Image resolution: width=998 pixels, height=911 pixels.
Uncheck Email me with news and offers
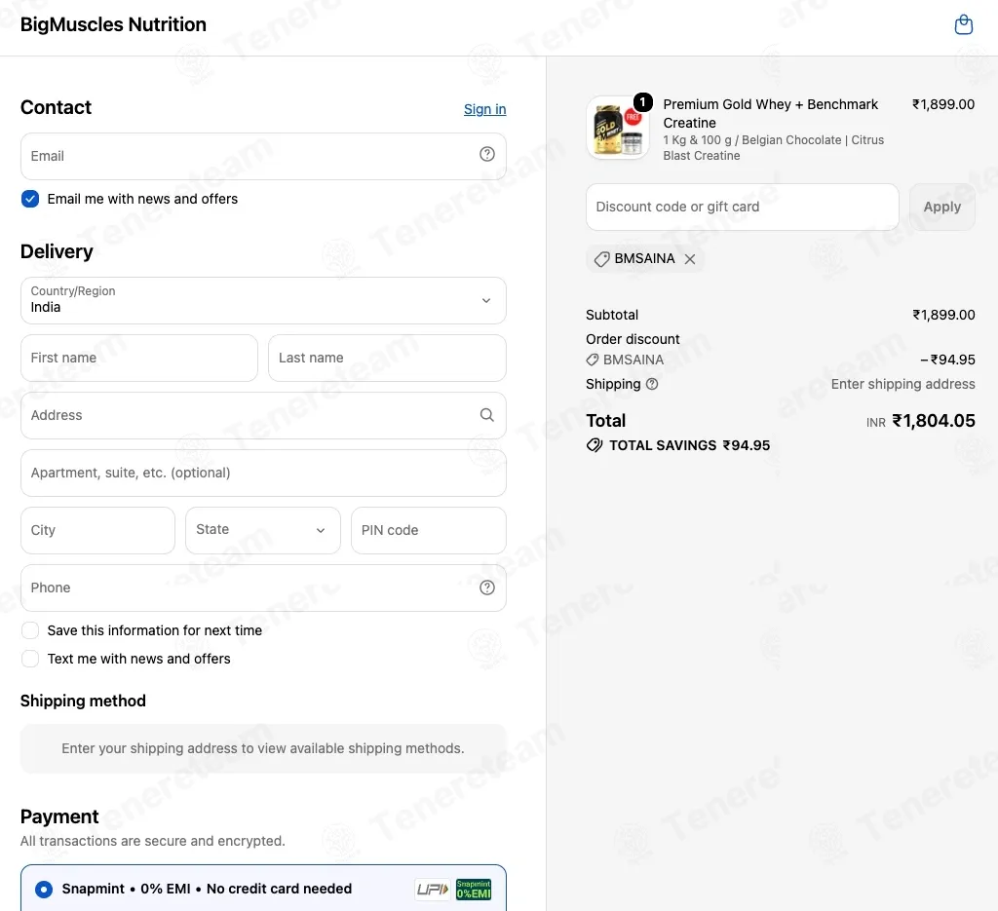(30, 199)
